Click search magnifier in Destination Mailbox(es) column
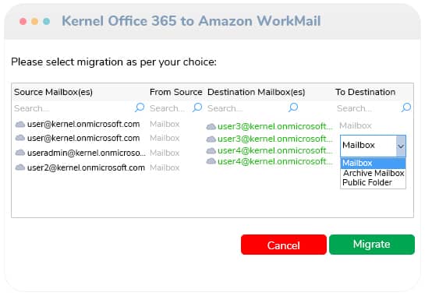Viewport: 425px width, 296px height. coord(293,107)
